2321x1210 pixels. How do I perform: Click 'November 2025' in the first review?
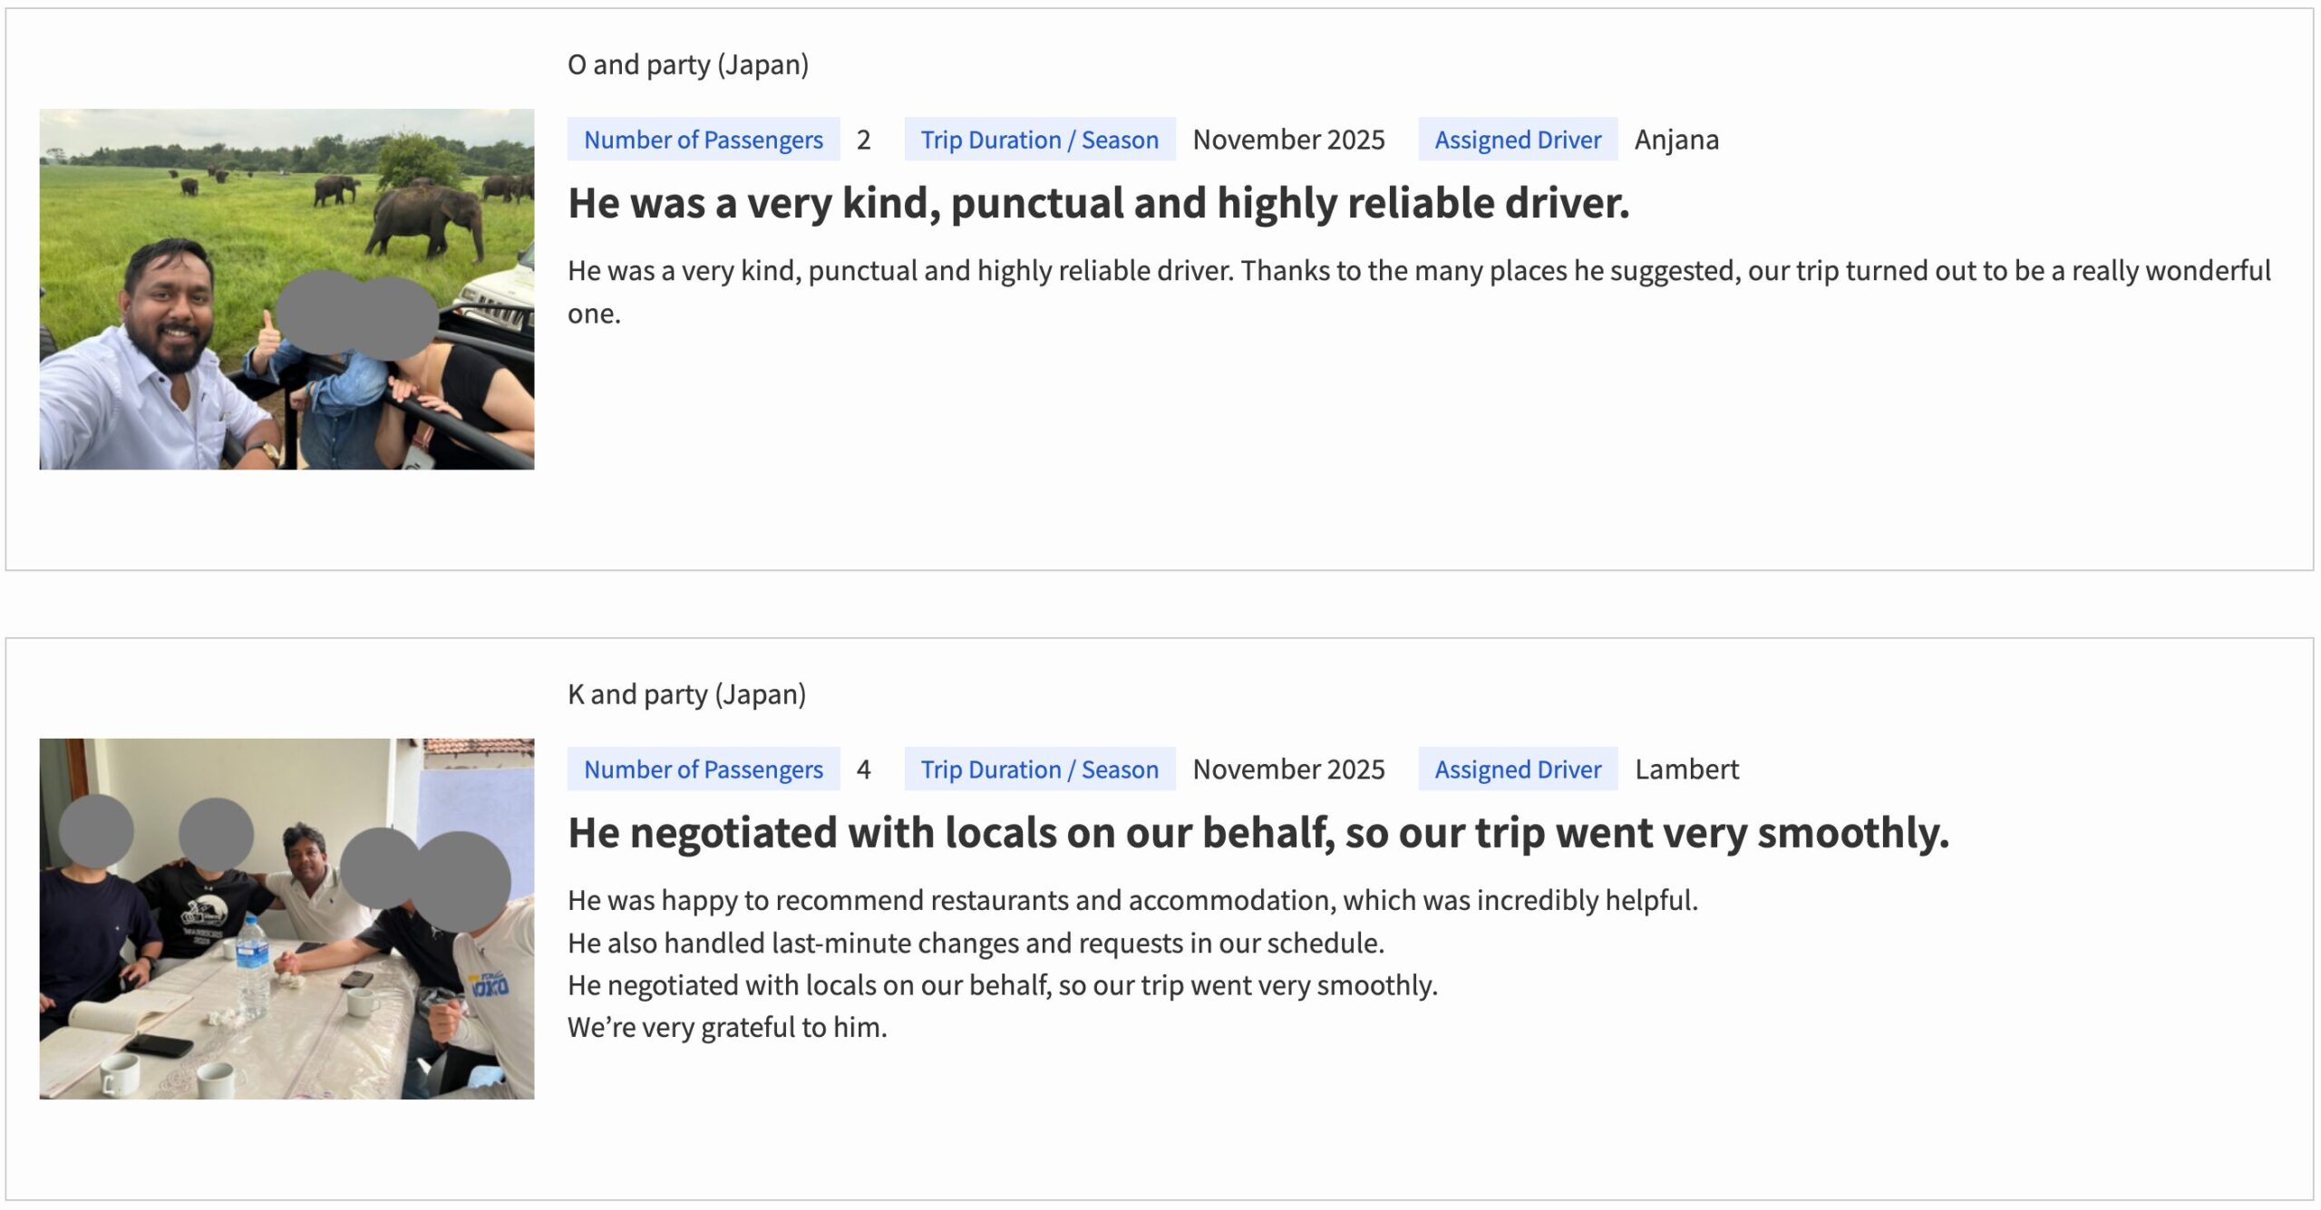point(1288,140)
